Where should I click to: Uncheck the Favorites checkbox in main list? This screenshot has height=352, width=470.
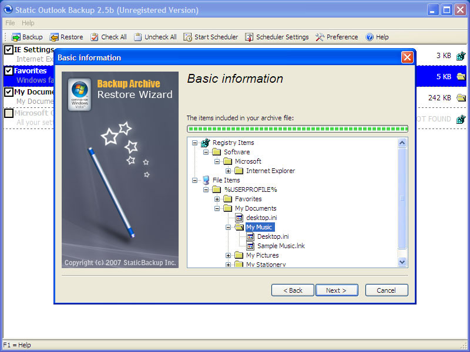[x=9, y=71]
